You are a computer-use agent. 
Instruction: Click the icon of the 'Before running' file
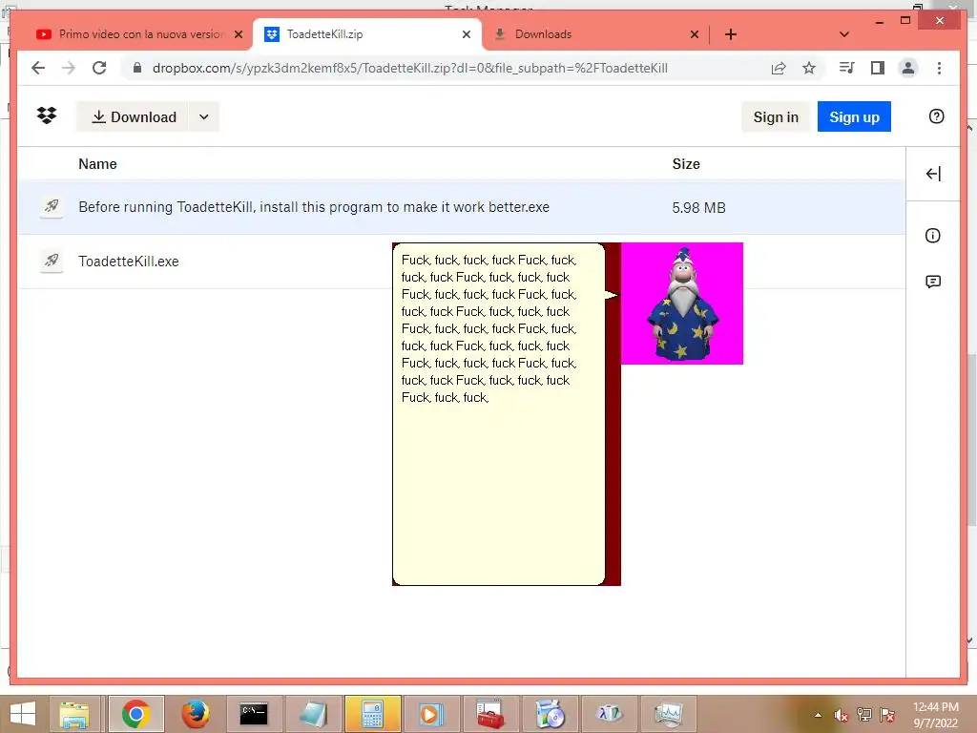tap(52, 206)
